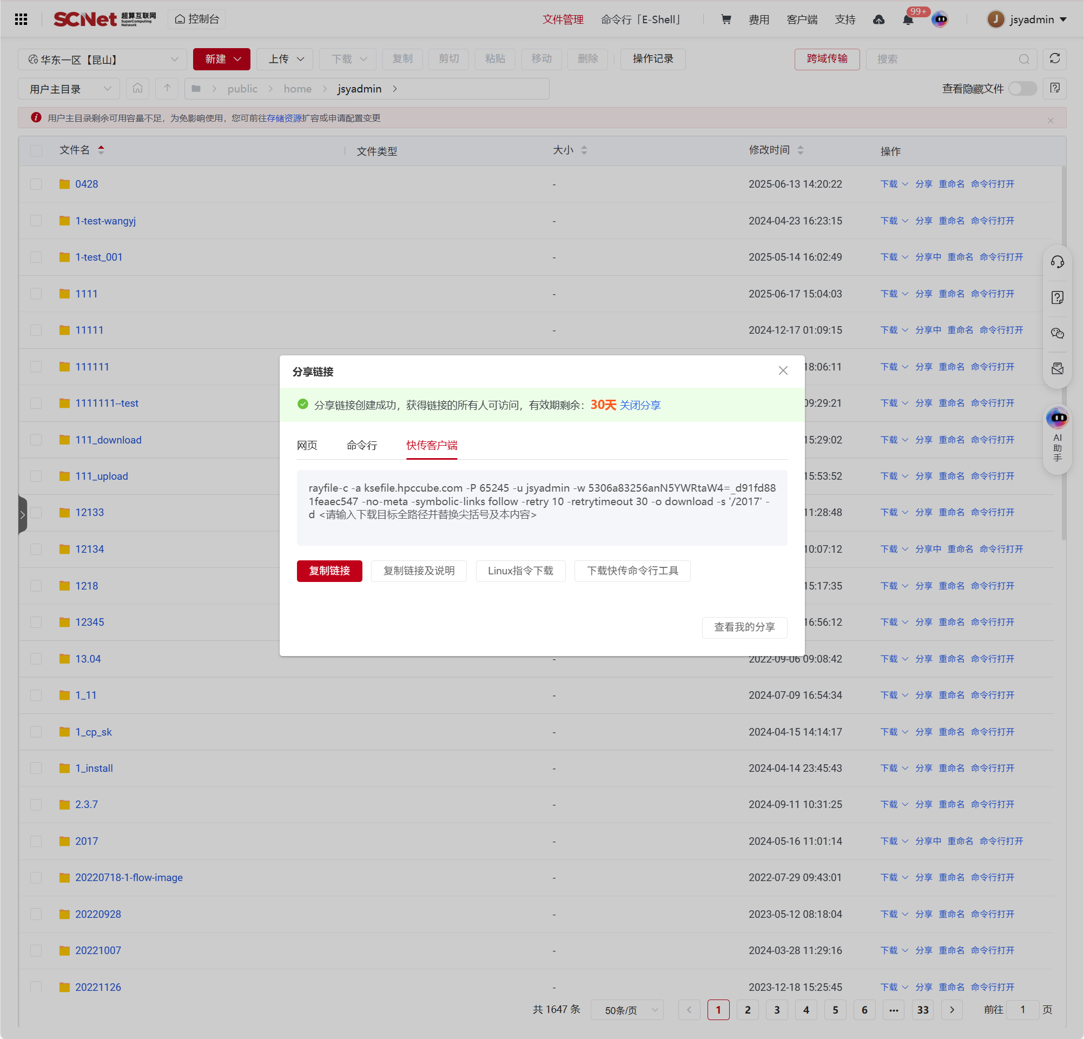Click the 关闭分享 link
This screenshot has height=1039, width=1084.
640,405
